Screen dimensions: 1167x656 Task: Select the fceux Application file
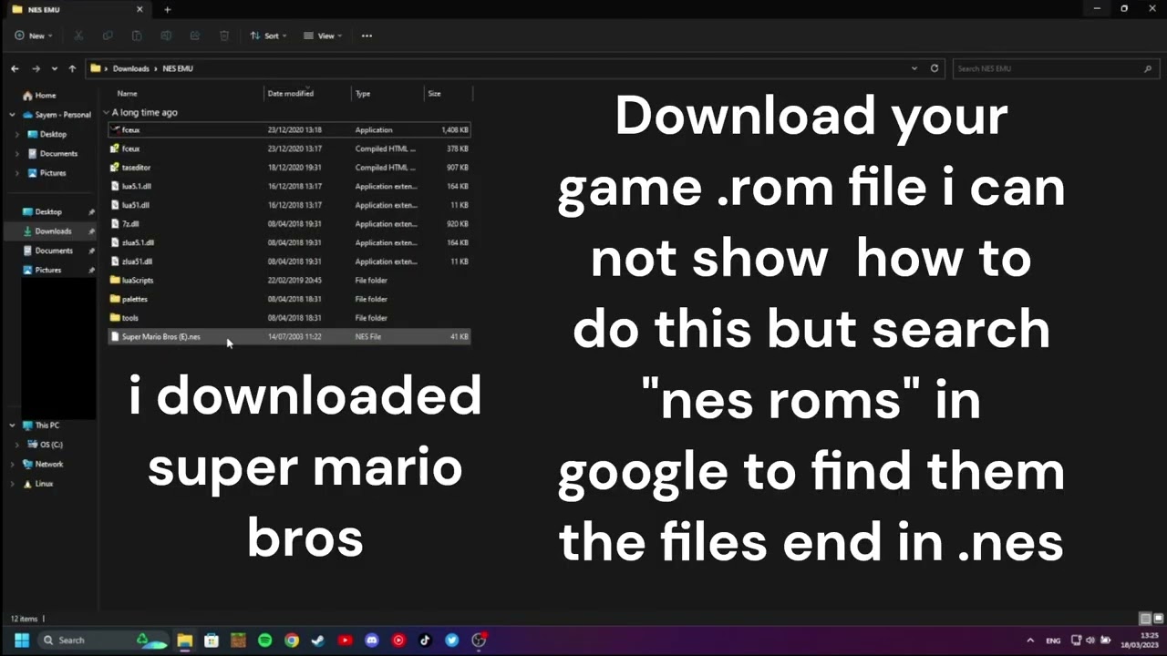click(288, 129)
